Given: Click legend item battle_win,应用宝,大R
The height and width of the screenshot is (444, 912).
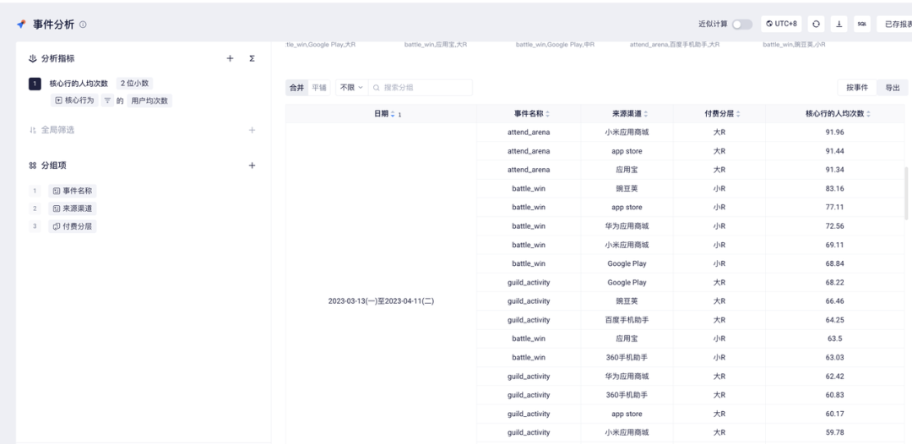Looking at the screenshot, I should [x=436, y=44].
